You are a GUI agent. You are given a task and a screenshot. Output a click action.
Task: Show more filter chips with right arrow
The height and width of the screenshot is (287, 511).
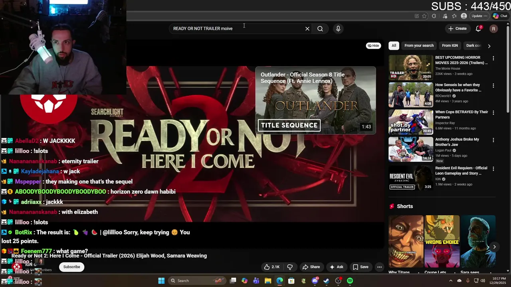pyautogui.click(x=489, y=46)
